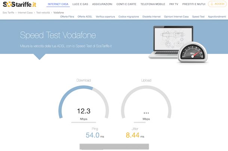The image size is (228, 151).
Task: Open the Opinioni Internet Casa link
Action: [x=176, y=16]
